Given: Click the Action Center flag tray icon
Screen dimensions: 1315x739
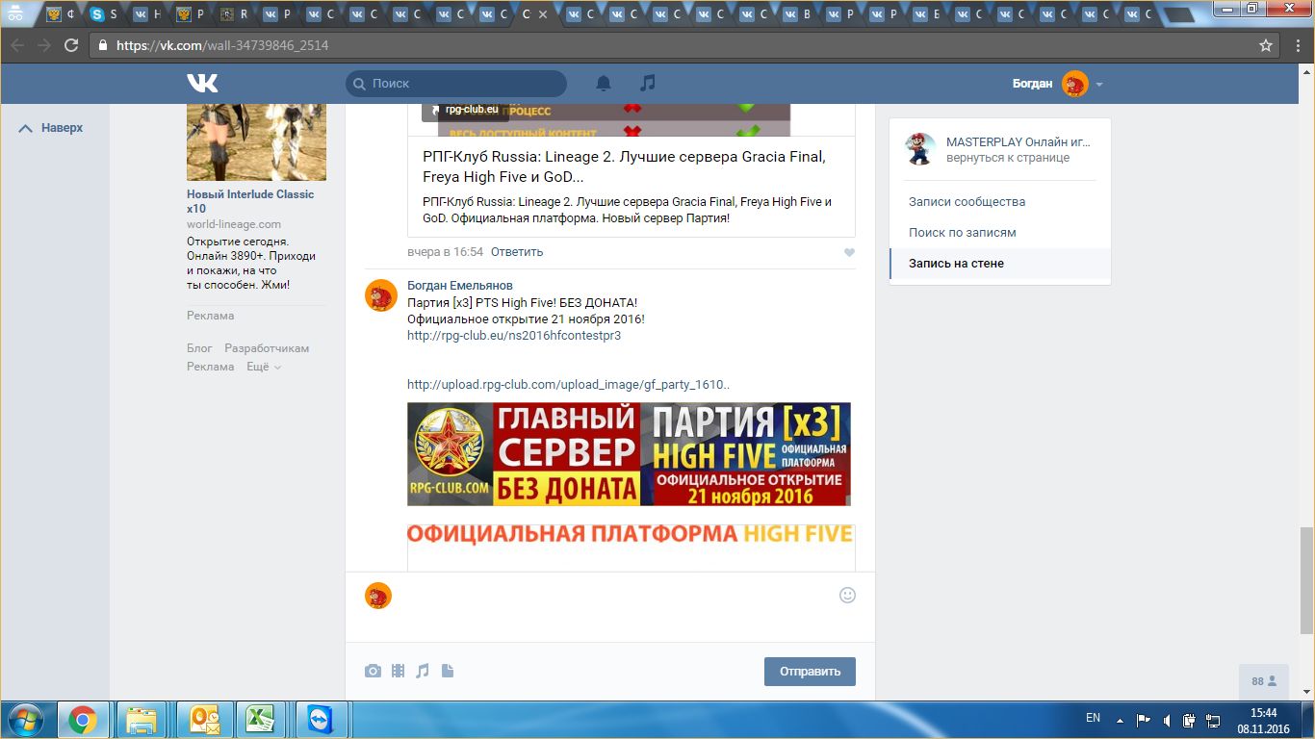Looking at the screenshot, I should tap(1143, 719).
